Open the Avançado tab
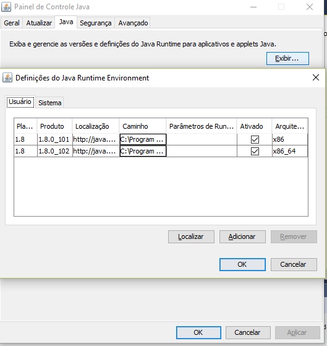The image size is (327, 346). [x=133, y=23]
